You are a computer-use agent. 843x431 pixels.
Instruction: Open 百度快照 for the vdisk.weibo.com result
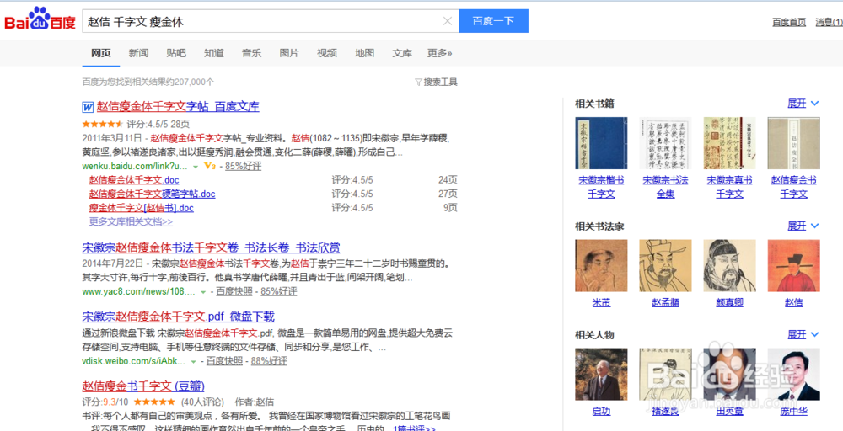click(224, 361)
